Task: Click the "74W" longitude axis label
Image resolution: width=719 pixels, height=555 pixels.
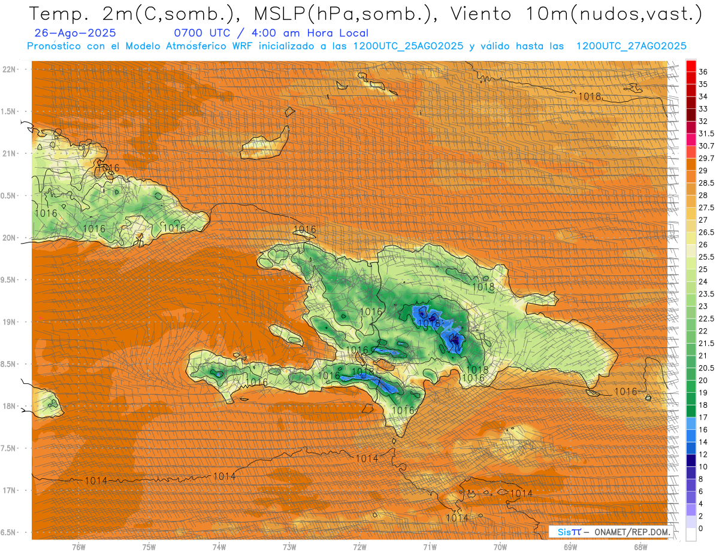Action: [219, 547]
